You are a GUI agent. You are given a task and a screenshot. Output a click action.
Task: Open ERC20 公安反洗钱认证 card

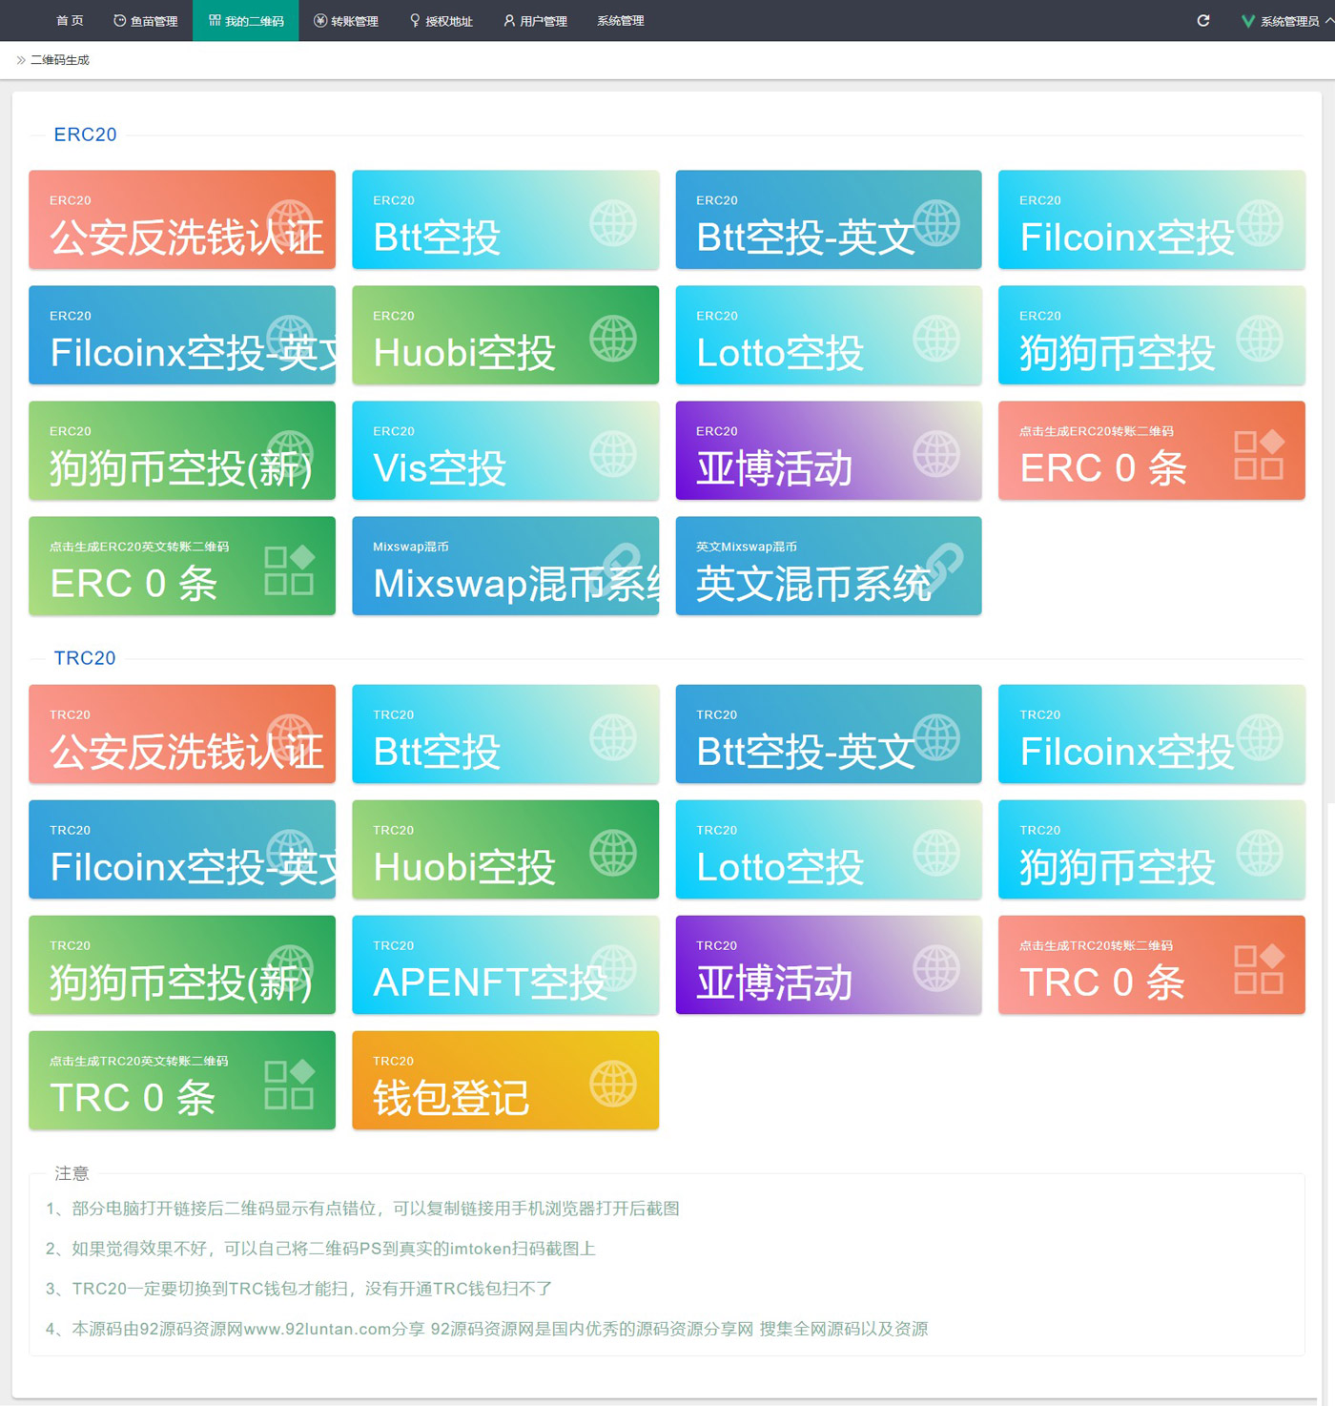point(182,219)
